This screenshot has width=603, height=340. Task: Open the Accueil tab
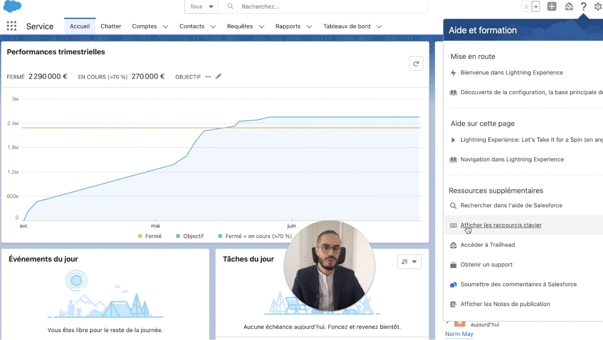point(80,26)
